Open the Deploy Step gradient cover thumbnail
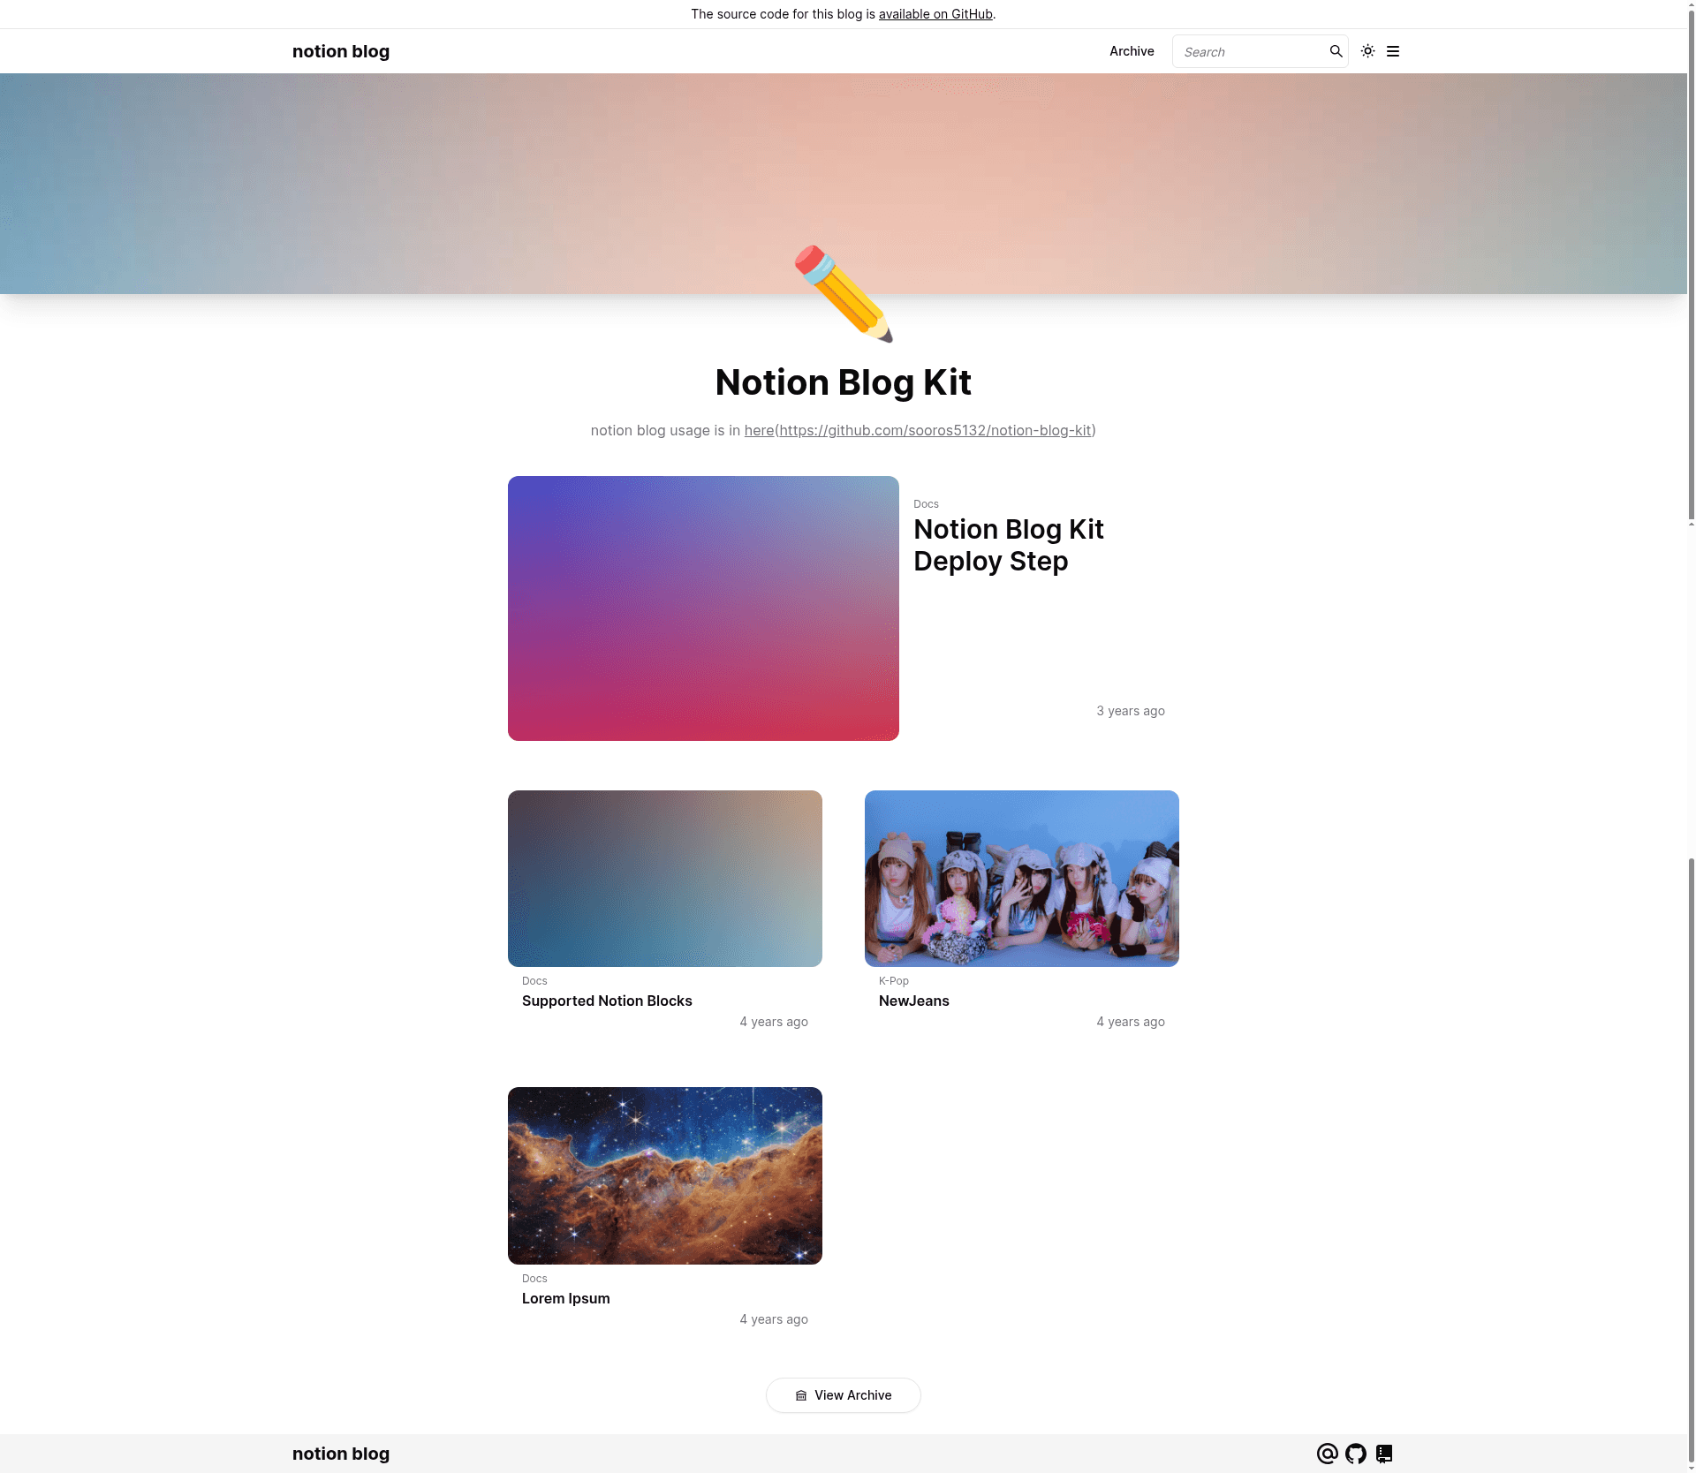The height and width of the screenshot is (1473, 1696). (703, 608)
